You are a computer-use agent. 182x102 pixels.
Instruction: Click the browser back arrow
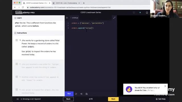(x=15, y=7)
